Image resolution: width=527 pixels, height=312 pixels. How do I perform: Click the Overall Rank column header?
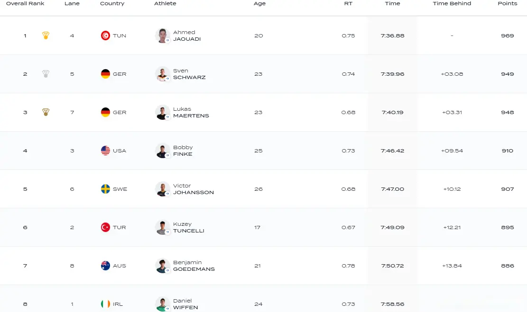[x=25, y=3]
